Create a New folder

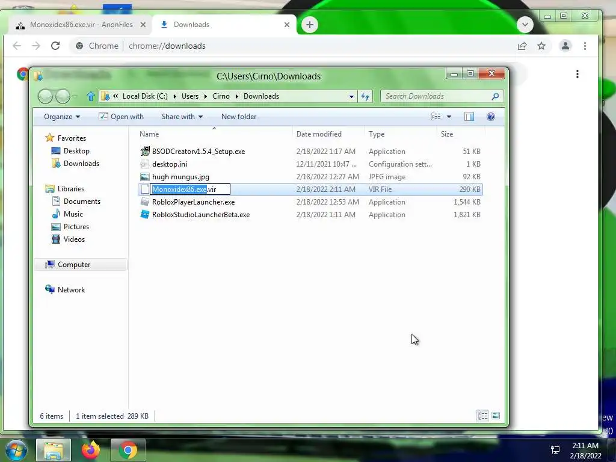238,117
